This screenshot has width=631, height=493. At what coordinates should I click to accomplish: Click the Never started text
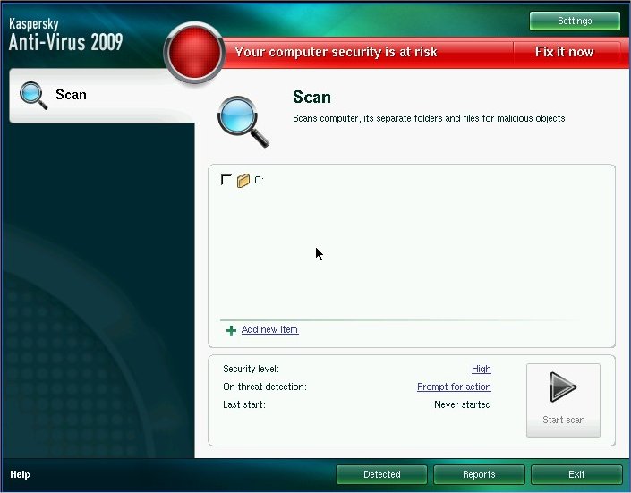463,404
